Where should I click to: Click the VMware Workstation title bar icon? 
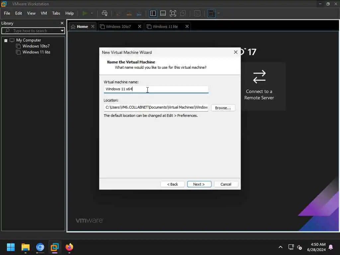click(x=4, y=4)
